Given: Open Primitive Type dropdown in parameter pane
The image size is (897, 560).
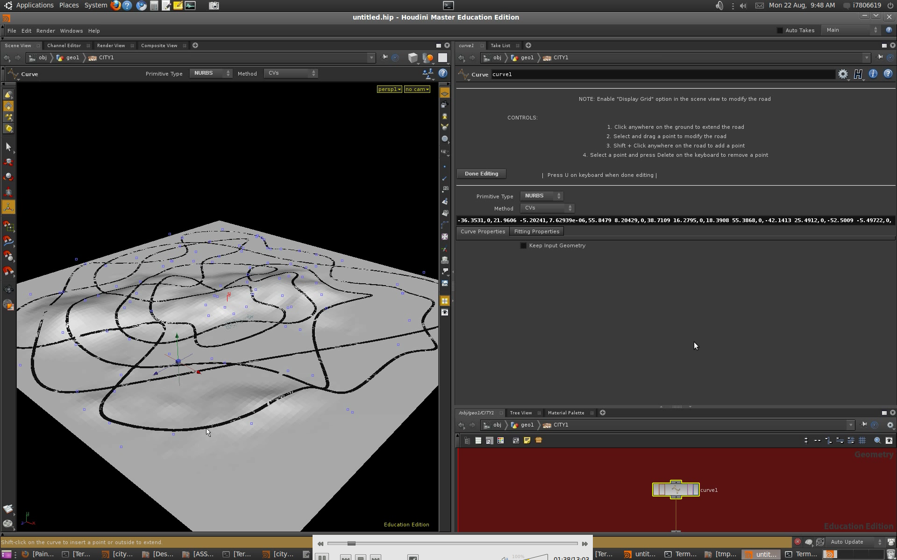Looking at the screenshot, I should click(x=542, y=196).
